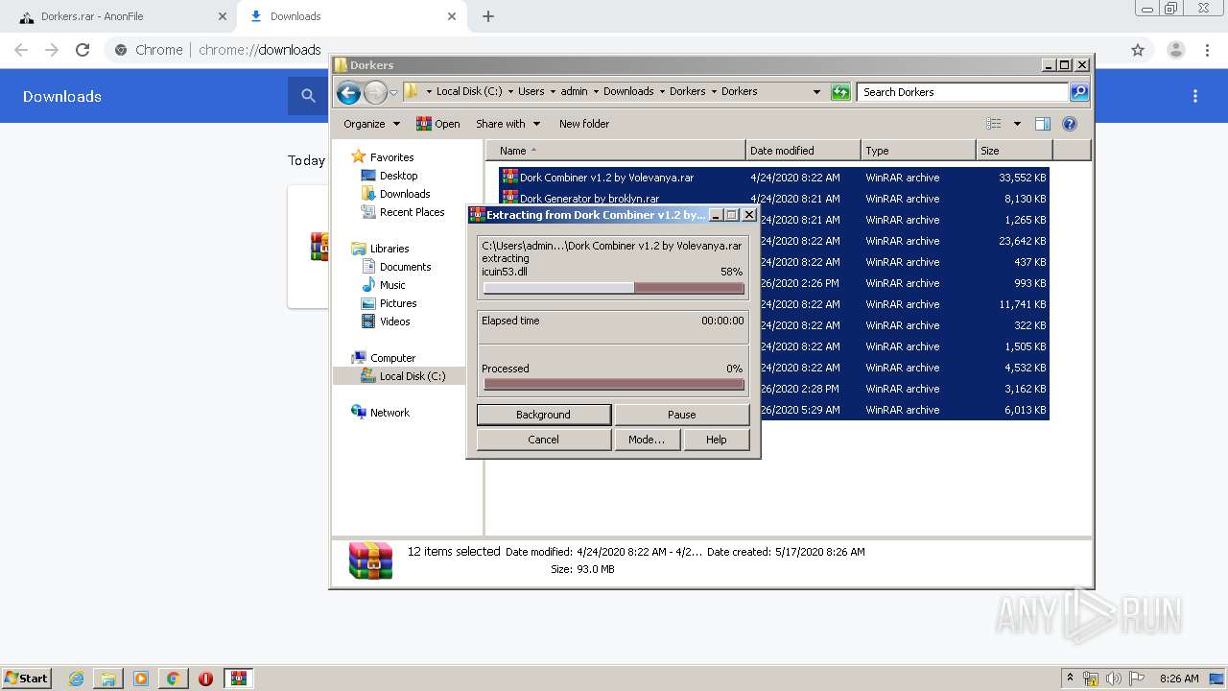Image resolution: width=1228 pixels, height=691 pixels.
Task: Click the volume icon in system tray
Action: [1114, 679]
